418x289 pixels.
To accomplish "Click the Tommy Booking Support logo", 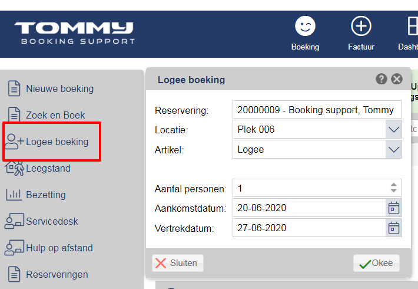I will (x=74, y=33).
